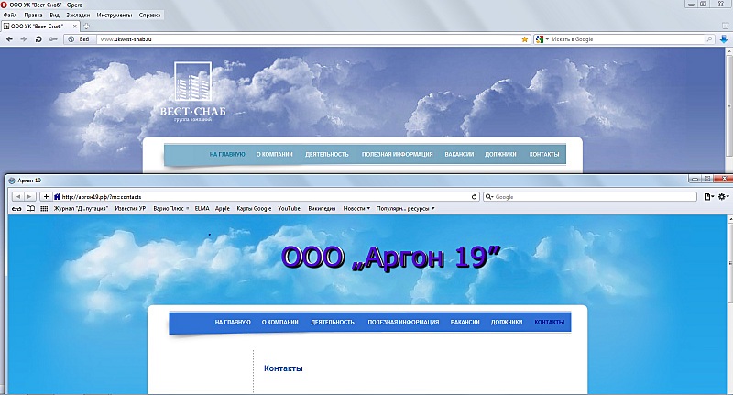Click НА ГЛАВНУЮ on Вест-Снаб site

point(227,154)
